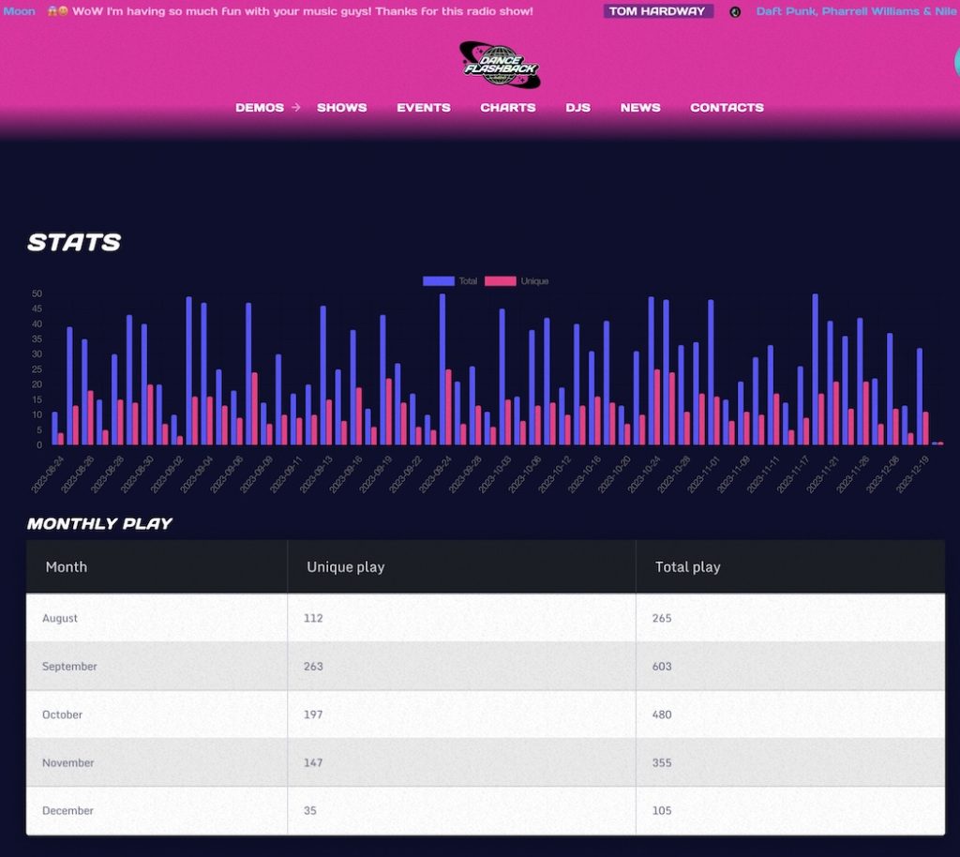960x857 pixels.
Task: Click the play icon beside the current track
Action: click(737, 11)
